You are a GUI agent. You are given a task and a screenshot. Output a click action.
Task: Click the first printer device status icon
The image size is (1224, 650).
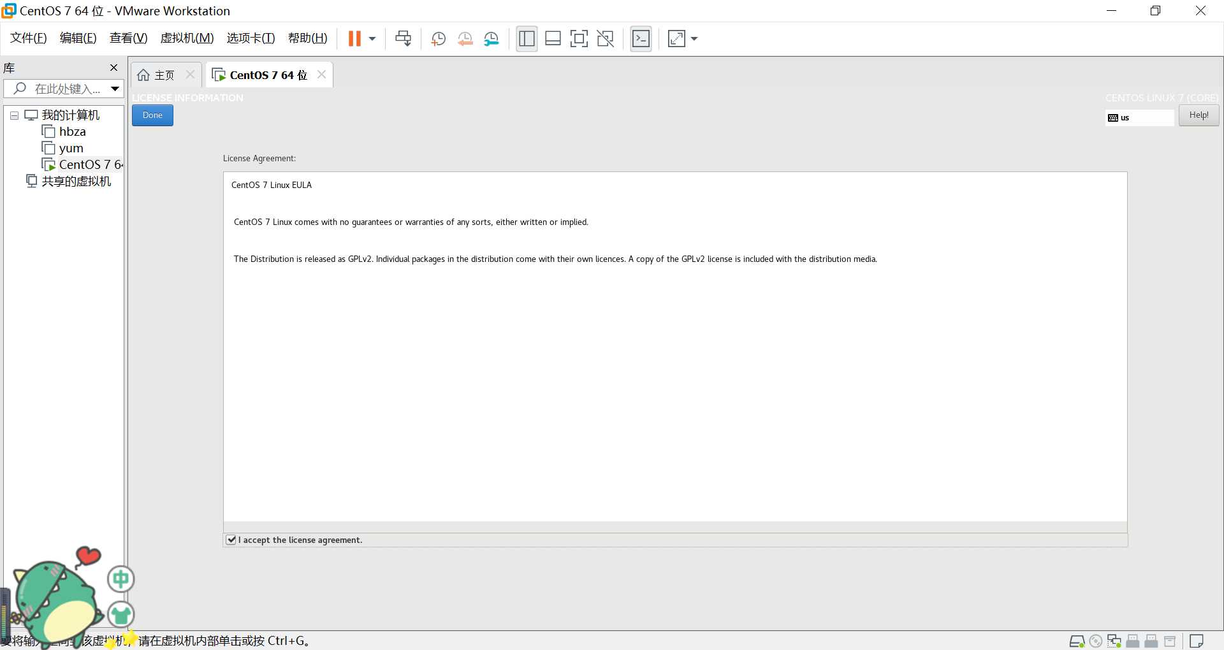click(1133, 641)
